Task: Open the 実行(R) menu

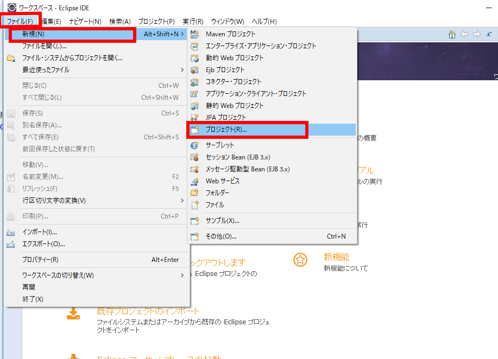Action: coord(193,22)
